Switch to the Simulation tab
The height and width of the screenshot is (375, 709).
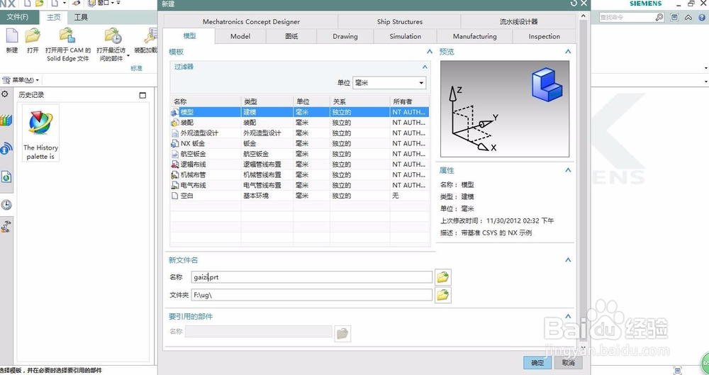[x=405, y=36]
